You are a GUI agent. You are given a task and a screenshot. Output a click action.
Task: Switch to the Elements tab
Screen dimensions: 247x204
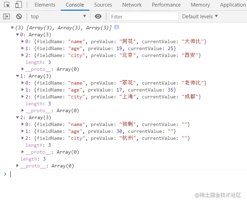45,5
